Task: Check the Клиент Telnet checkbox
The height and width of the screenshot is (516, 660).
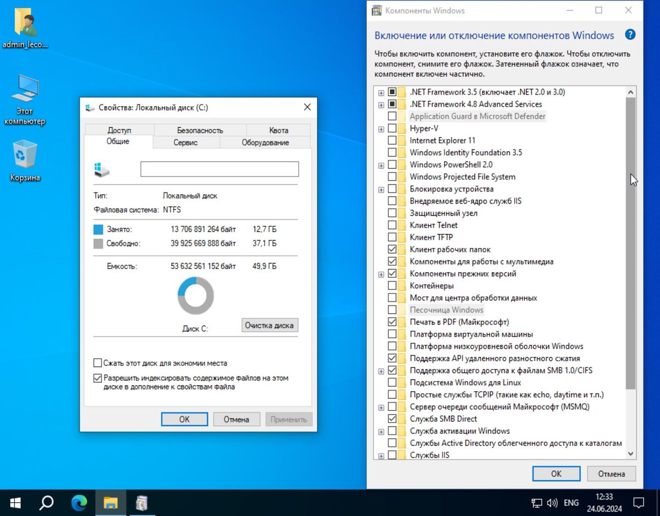Action: [392, 225]
